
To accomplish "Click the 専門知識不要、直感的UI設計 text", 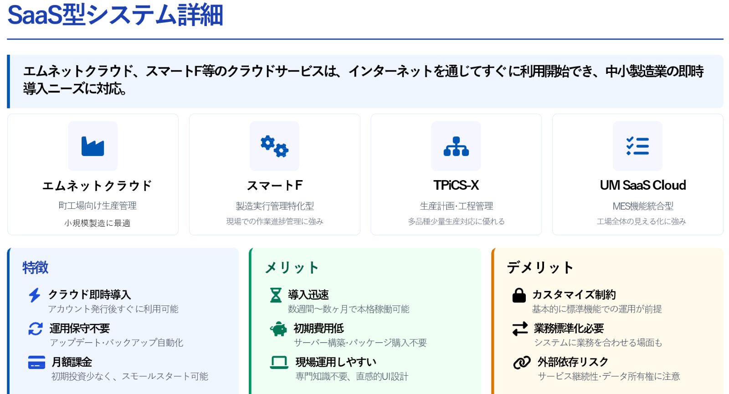I will pos(352,377).
